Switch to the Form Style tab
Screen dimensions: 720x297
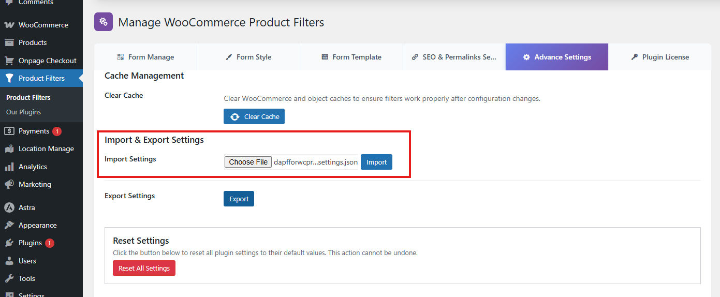(x=248, y=57)
